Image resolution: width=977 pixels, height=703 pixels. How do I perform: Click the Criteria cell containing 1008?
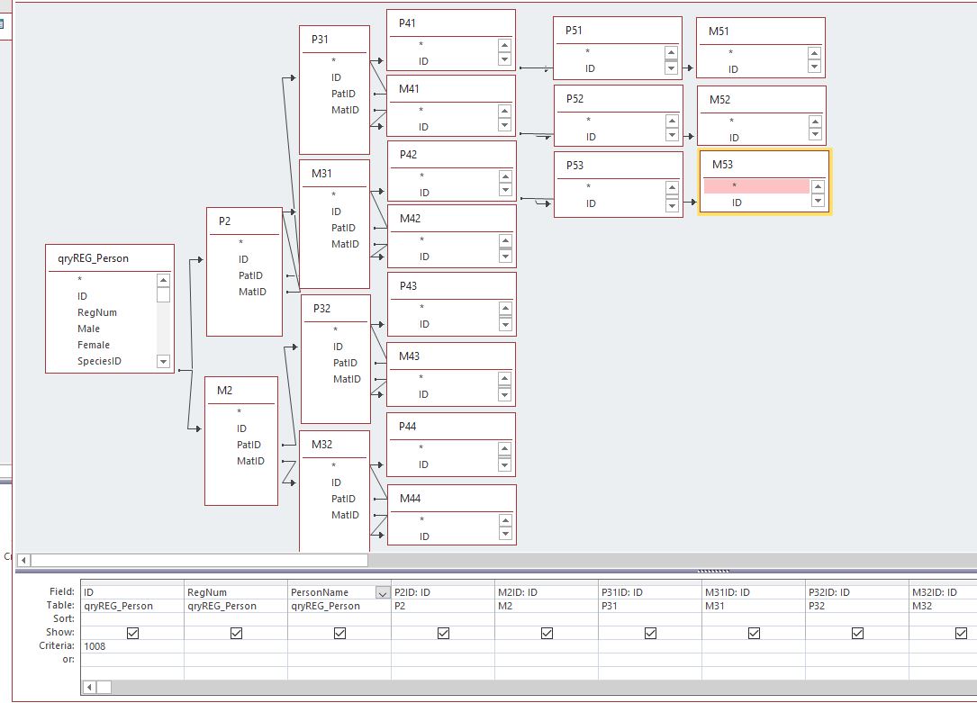coord(132,646)
